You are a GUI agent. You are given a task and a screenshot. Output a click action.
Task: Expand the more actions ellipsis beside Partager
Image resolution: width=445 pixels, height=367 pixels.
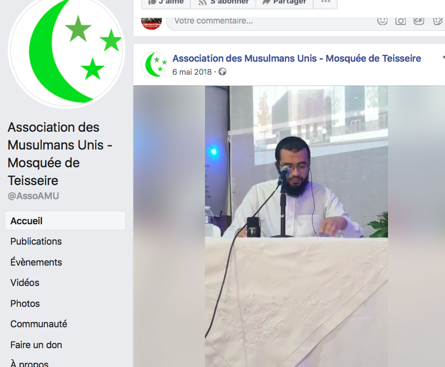coord(326,2)
